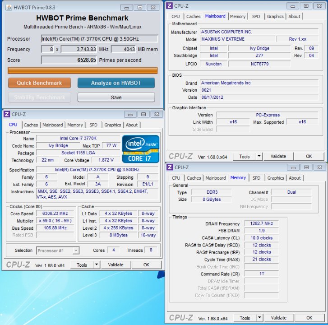Click the Intel Core i7 logo badge
The height and width of the screenshot is (325, 328).
[141, 149]
